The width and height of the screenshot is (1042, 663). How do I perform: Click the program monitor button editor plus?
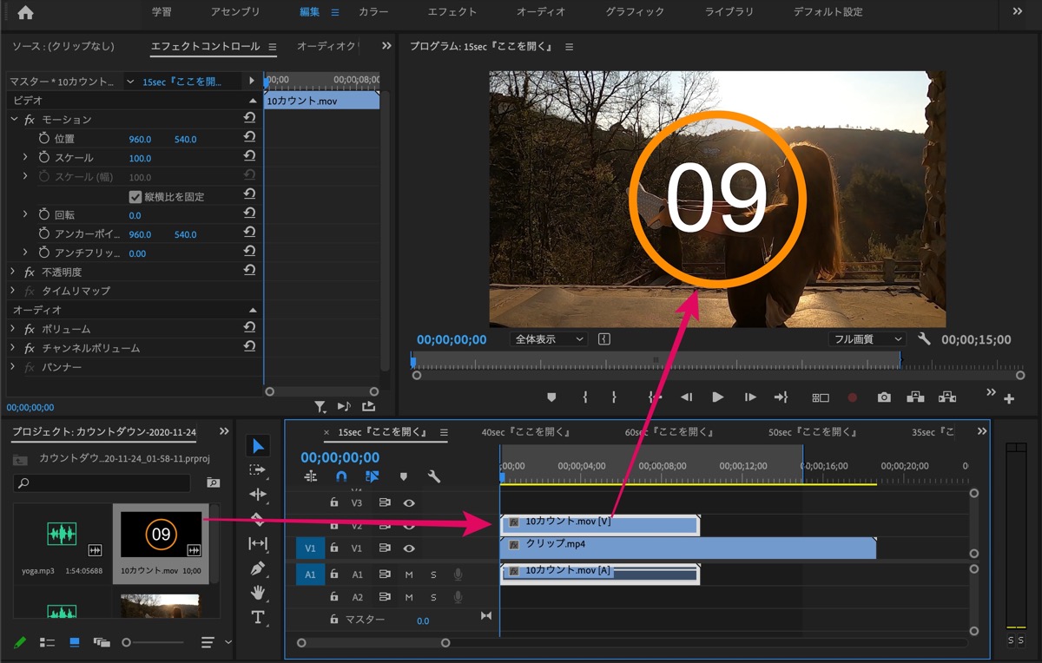coord(1009,399)
